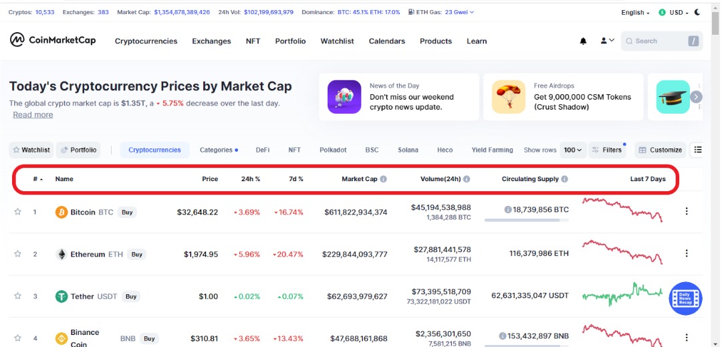Select the BSC tab

click(372, 150)
